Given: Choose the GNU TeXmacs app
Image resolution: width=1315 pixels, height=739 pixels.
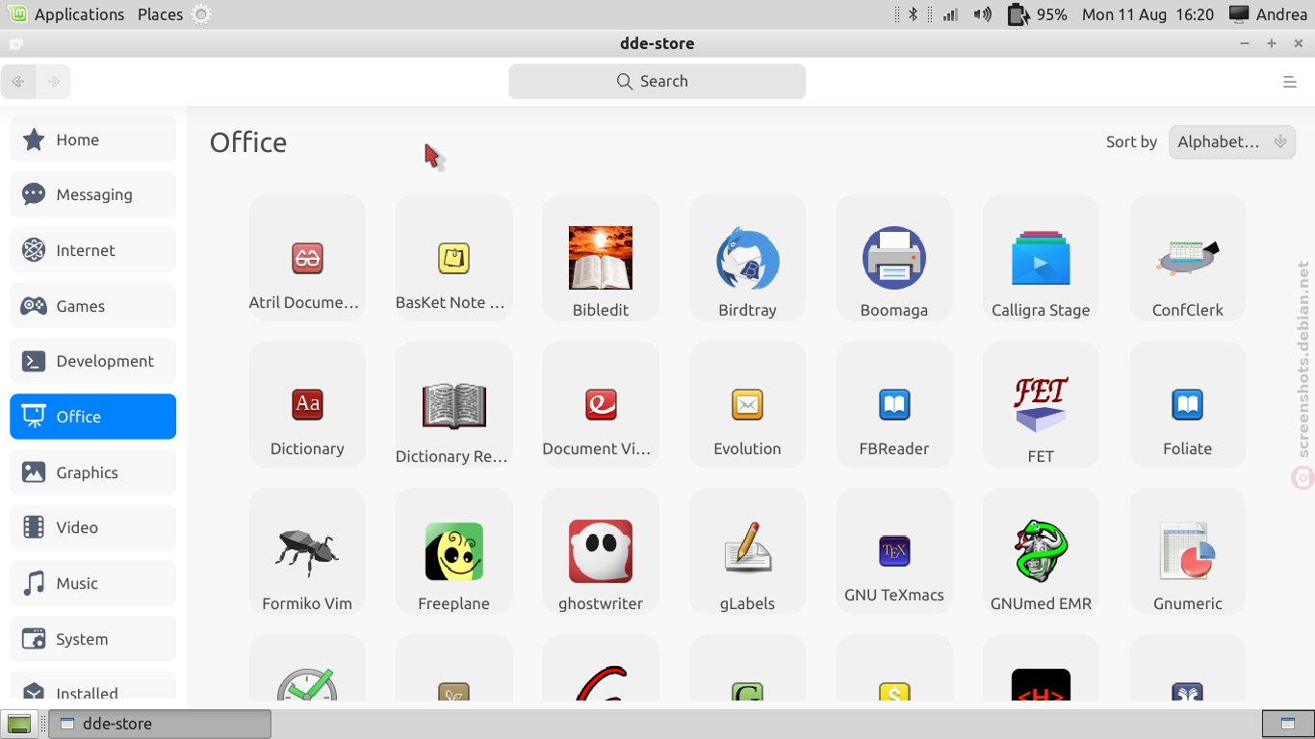Looking at the screenshot, I should pyautogui.click(x=894, y=551).
